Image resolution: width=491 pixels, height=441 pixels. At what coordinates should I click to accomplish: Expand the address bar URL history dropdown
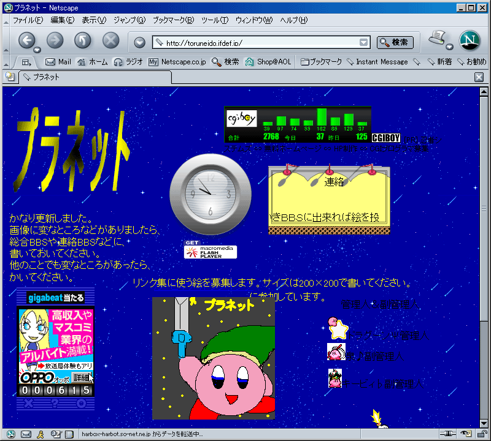[x=363, y=42]
